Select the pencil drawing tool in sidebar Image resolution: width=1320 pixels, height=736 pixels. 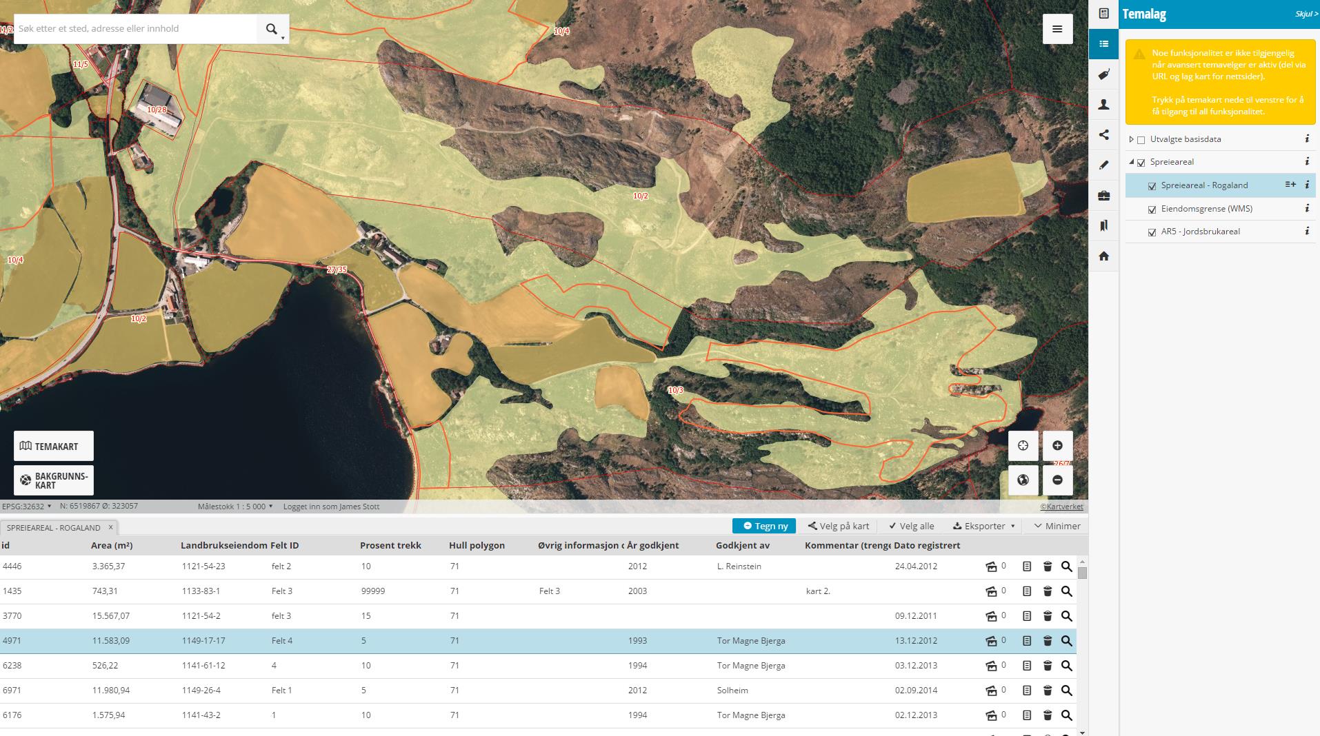coord(1103,165)
